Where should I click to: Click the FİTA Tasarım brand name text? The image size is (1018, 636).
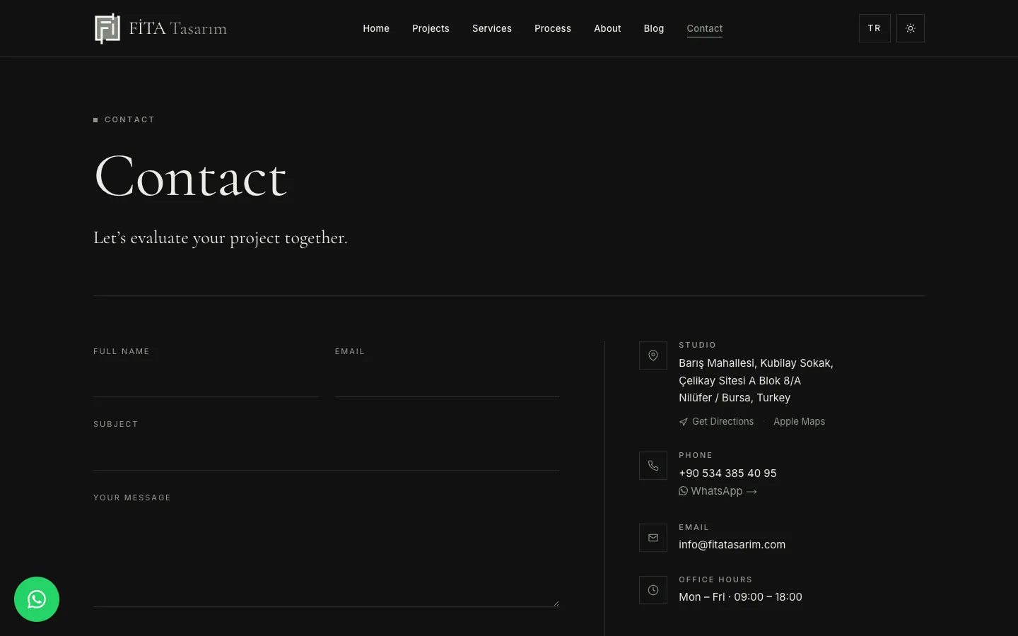(177, 28)
